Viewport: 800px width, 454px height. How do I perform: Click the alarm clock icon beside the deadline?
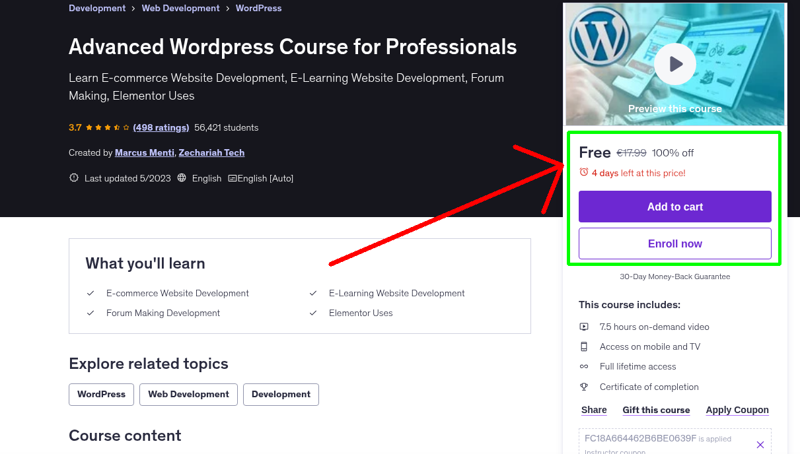584,170
